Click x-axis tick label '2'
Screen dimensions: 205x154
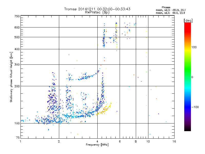[59, 141]
